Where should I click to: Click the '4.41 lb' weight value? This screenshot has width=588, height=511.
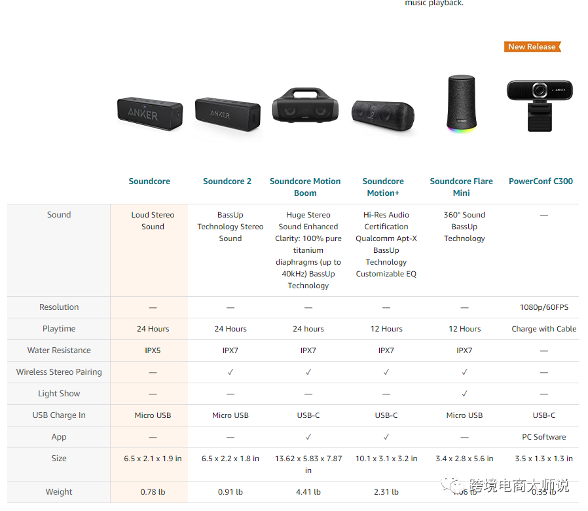[x=308, y=492]
